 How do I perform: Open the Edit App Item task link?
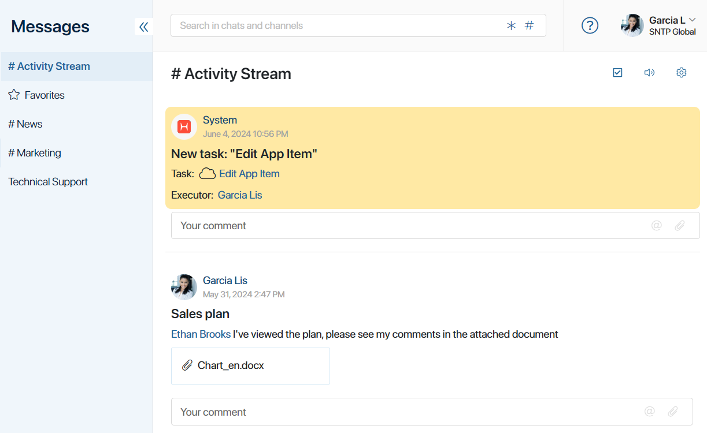tap(249, 174)
